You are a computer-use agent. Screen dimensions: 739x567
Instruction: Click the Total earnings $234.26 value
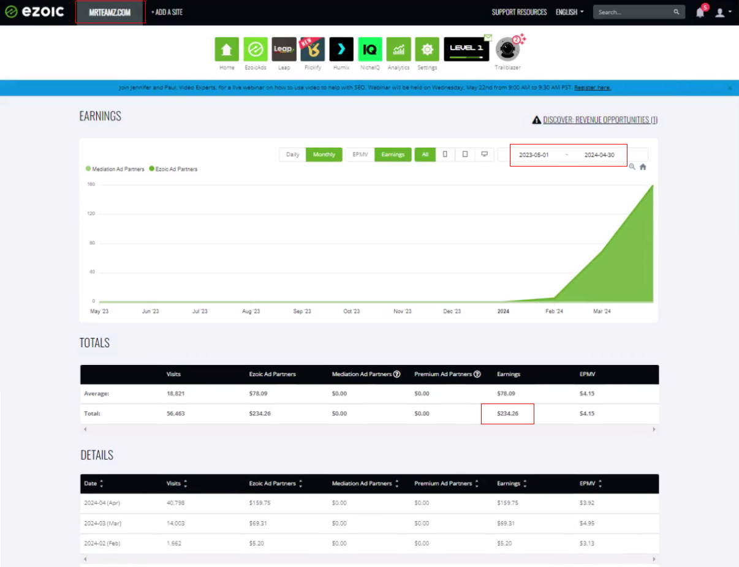click(508, 414)
